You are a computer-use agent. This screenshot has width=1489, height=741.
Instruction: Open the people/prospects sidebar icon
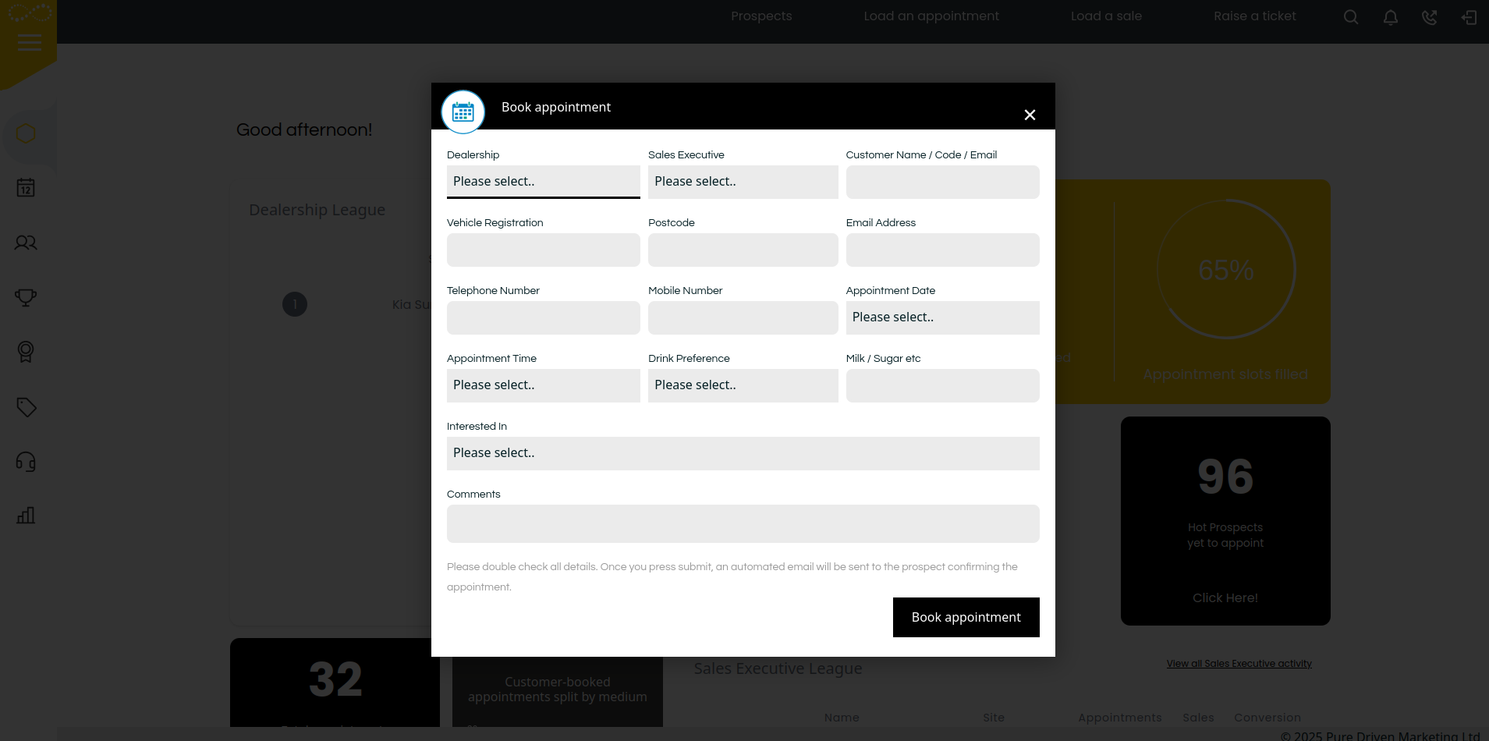[26, 243]
